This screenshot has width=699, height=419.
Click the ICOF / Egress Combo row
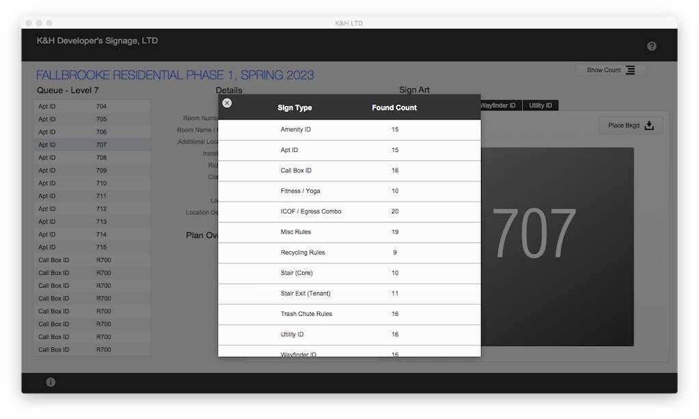tap(349, 212)
